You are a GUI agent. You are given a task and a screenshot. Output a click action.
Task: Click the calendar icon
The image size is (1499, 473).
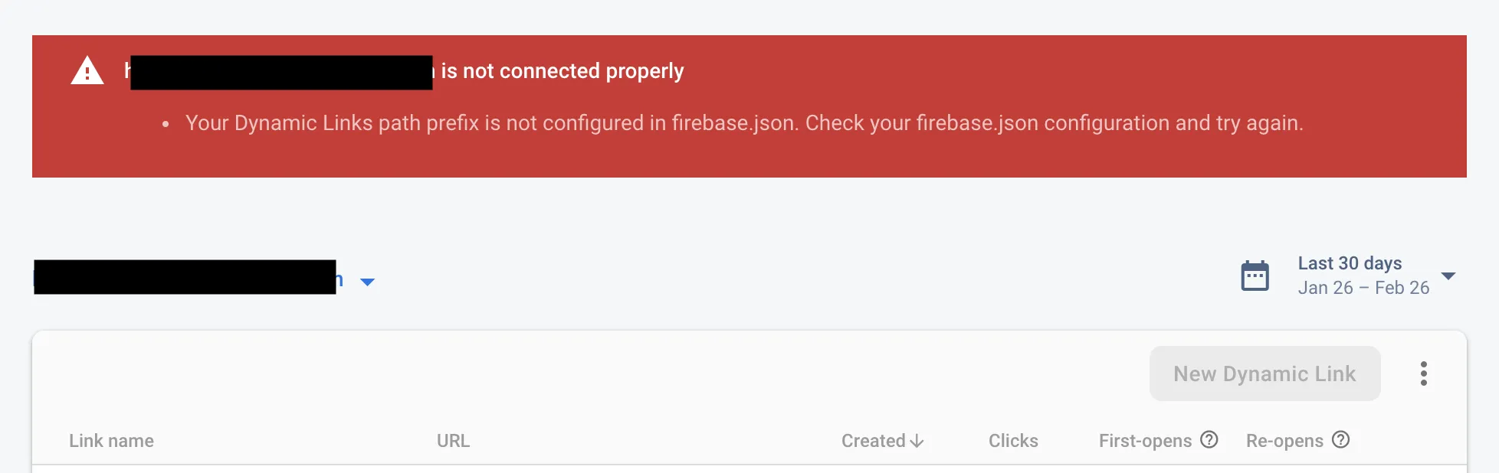pos(1255,276)
